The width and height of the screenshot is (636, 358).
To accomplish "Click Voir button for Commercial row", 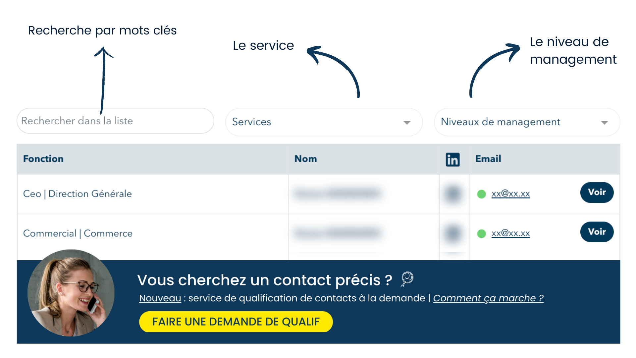I will [x=597, y=232].
